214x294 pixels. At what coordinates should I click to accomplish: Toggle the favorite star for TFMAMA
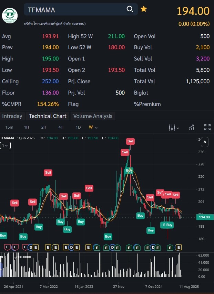coord(144,9)
